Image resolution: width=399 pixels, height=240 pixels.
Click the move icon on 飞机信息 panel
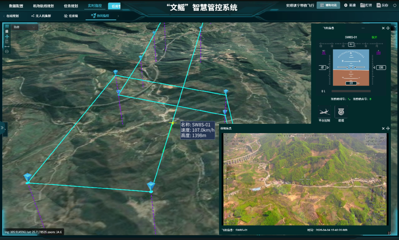(x=388, y=28)
